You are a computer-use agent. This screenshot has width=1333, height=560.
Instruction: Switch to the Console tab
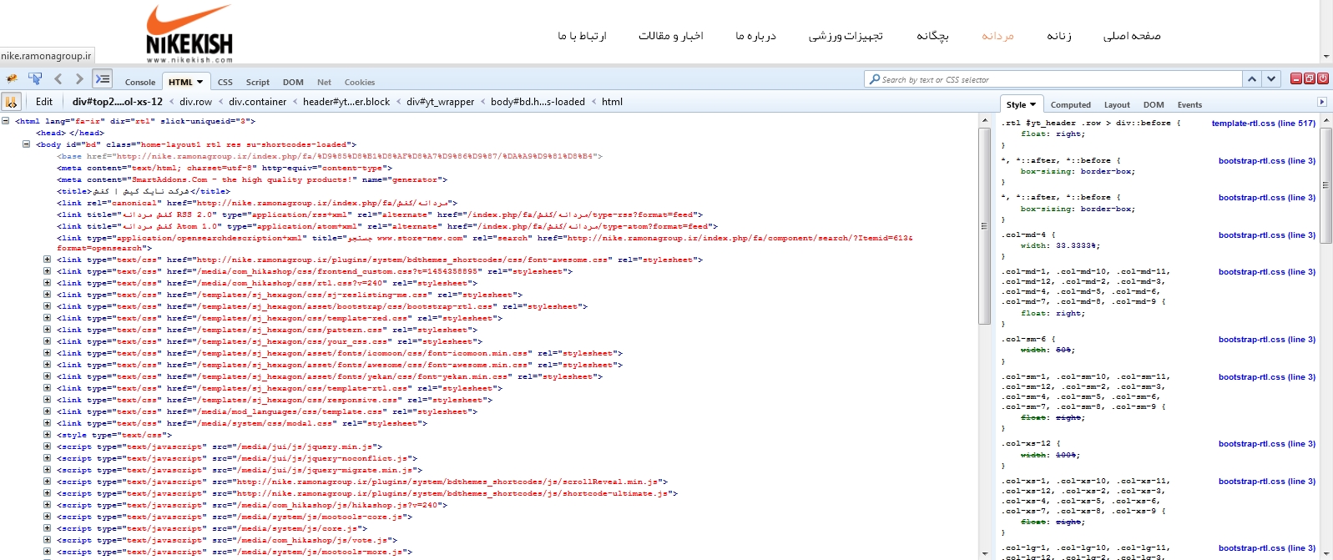click(x=140, y=82)
